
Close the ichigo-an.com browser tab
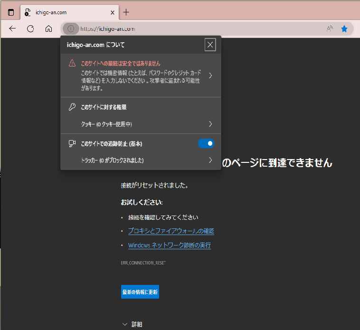click(x=112, y=12)
